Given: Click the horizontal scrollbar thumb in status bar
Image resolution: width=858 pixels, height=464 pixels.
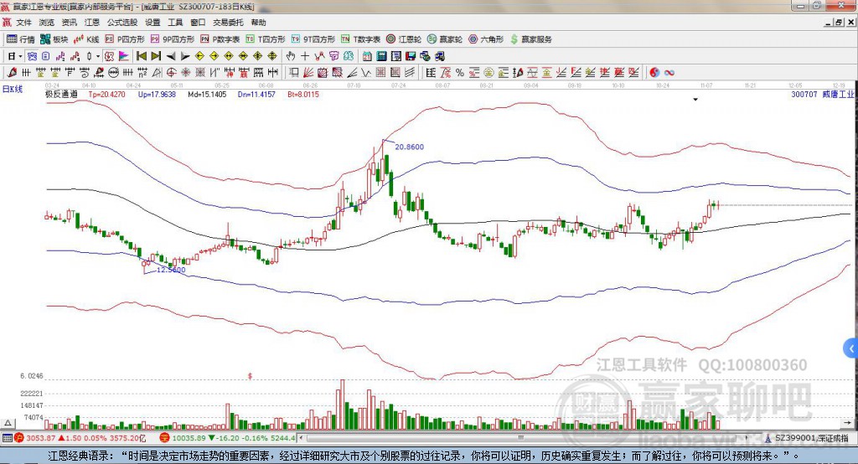Looking at the screenshot, I should [x=520, y=438].
